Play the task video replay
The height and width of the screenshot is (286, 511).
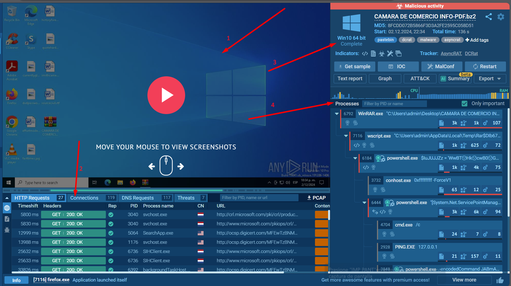pos(166,95)
